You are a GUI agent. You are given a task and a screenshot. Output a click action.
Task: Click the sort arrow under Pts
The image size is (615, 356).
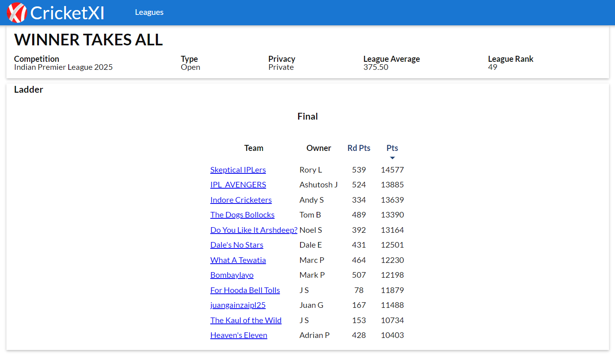point(392,158)
